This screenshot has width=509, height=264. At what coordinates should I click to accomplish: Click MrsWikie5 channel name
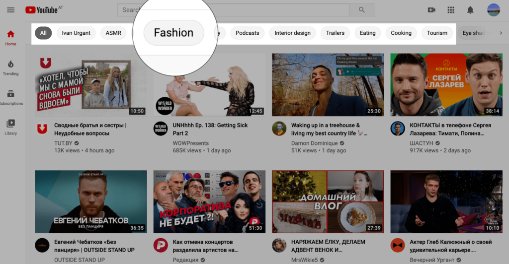pos(305,260)
